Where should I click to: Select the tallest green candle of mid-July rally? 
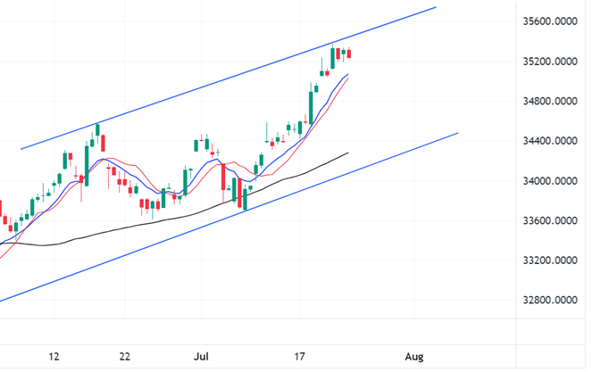tap(309, 104)
